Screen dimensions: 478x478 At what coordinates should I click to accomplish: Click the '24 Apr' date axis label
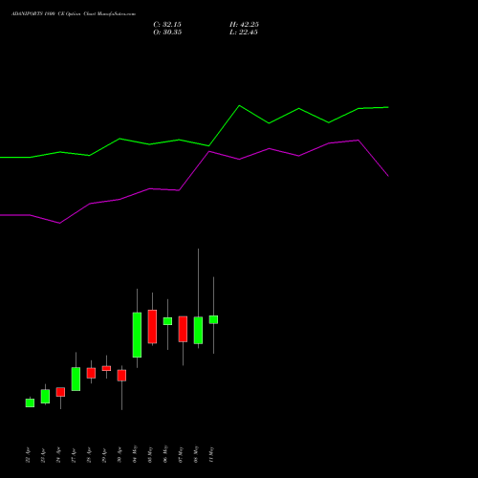tap(58, 455)
